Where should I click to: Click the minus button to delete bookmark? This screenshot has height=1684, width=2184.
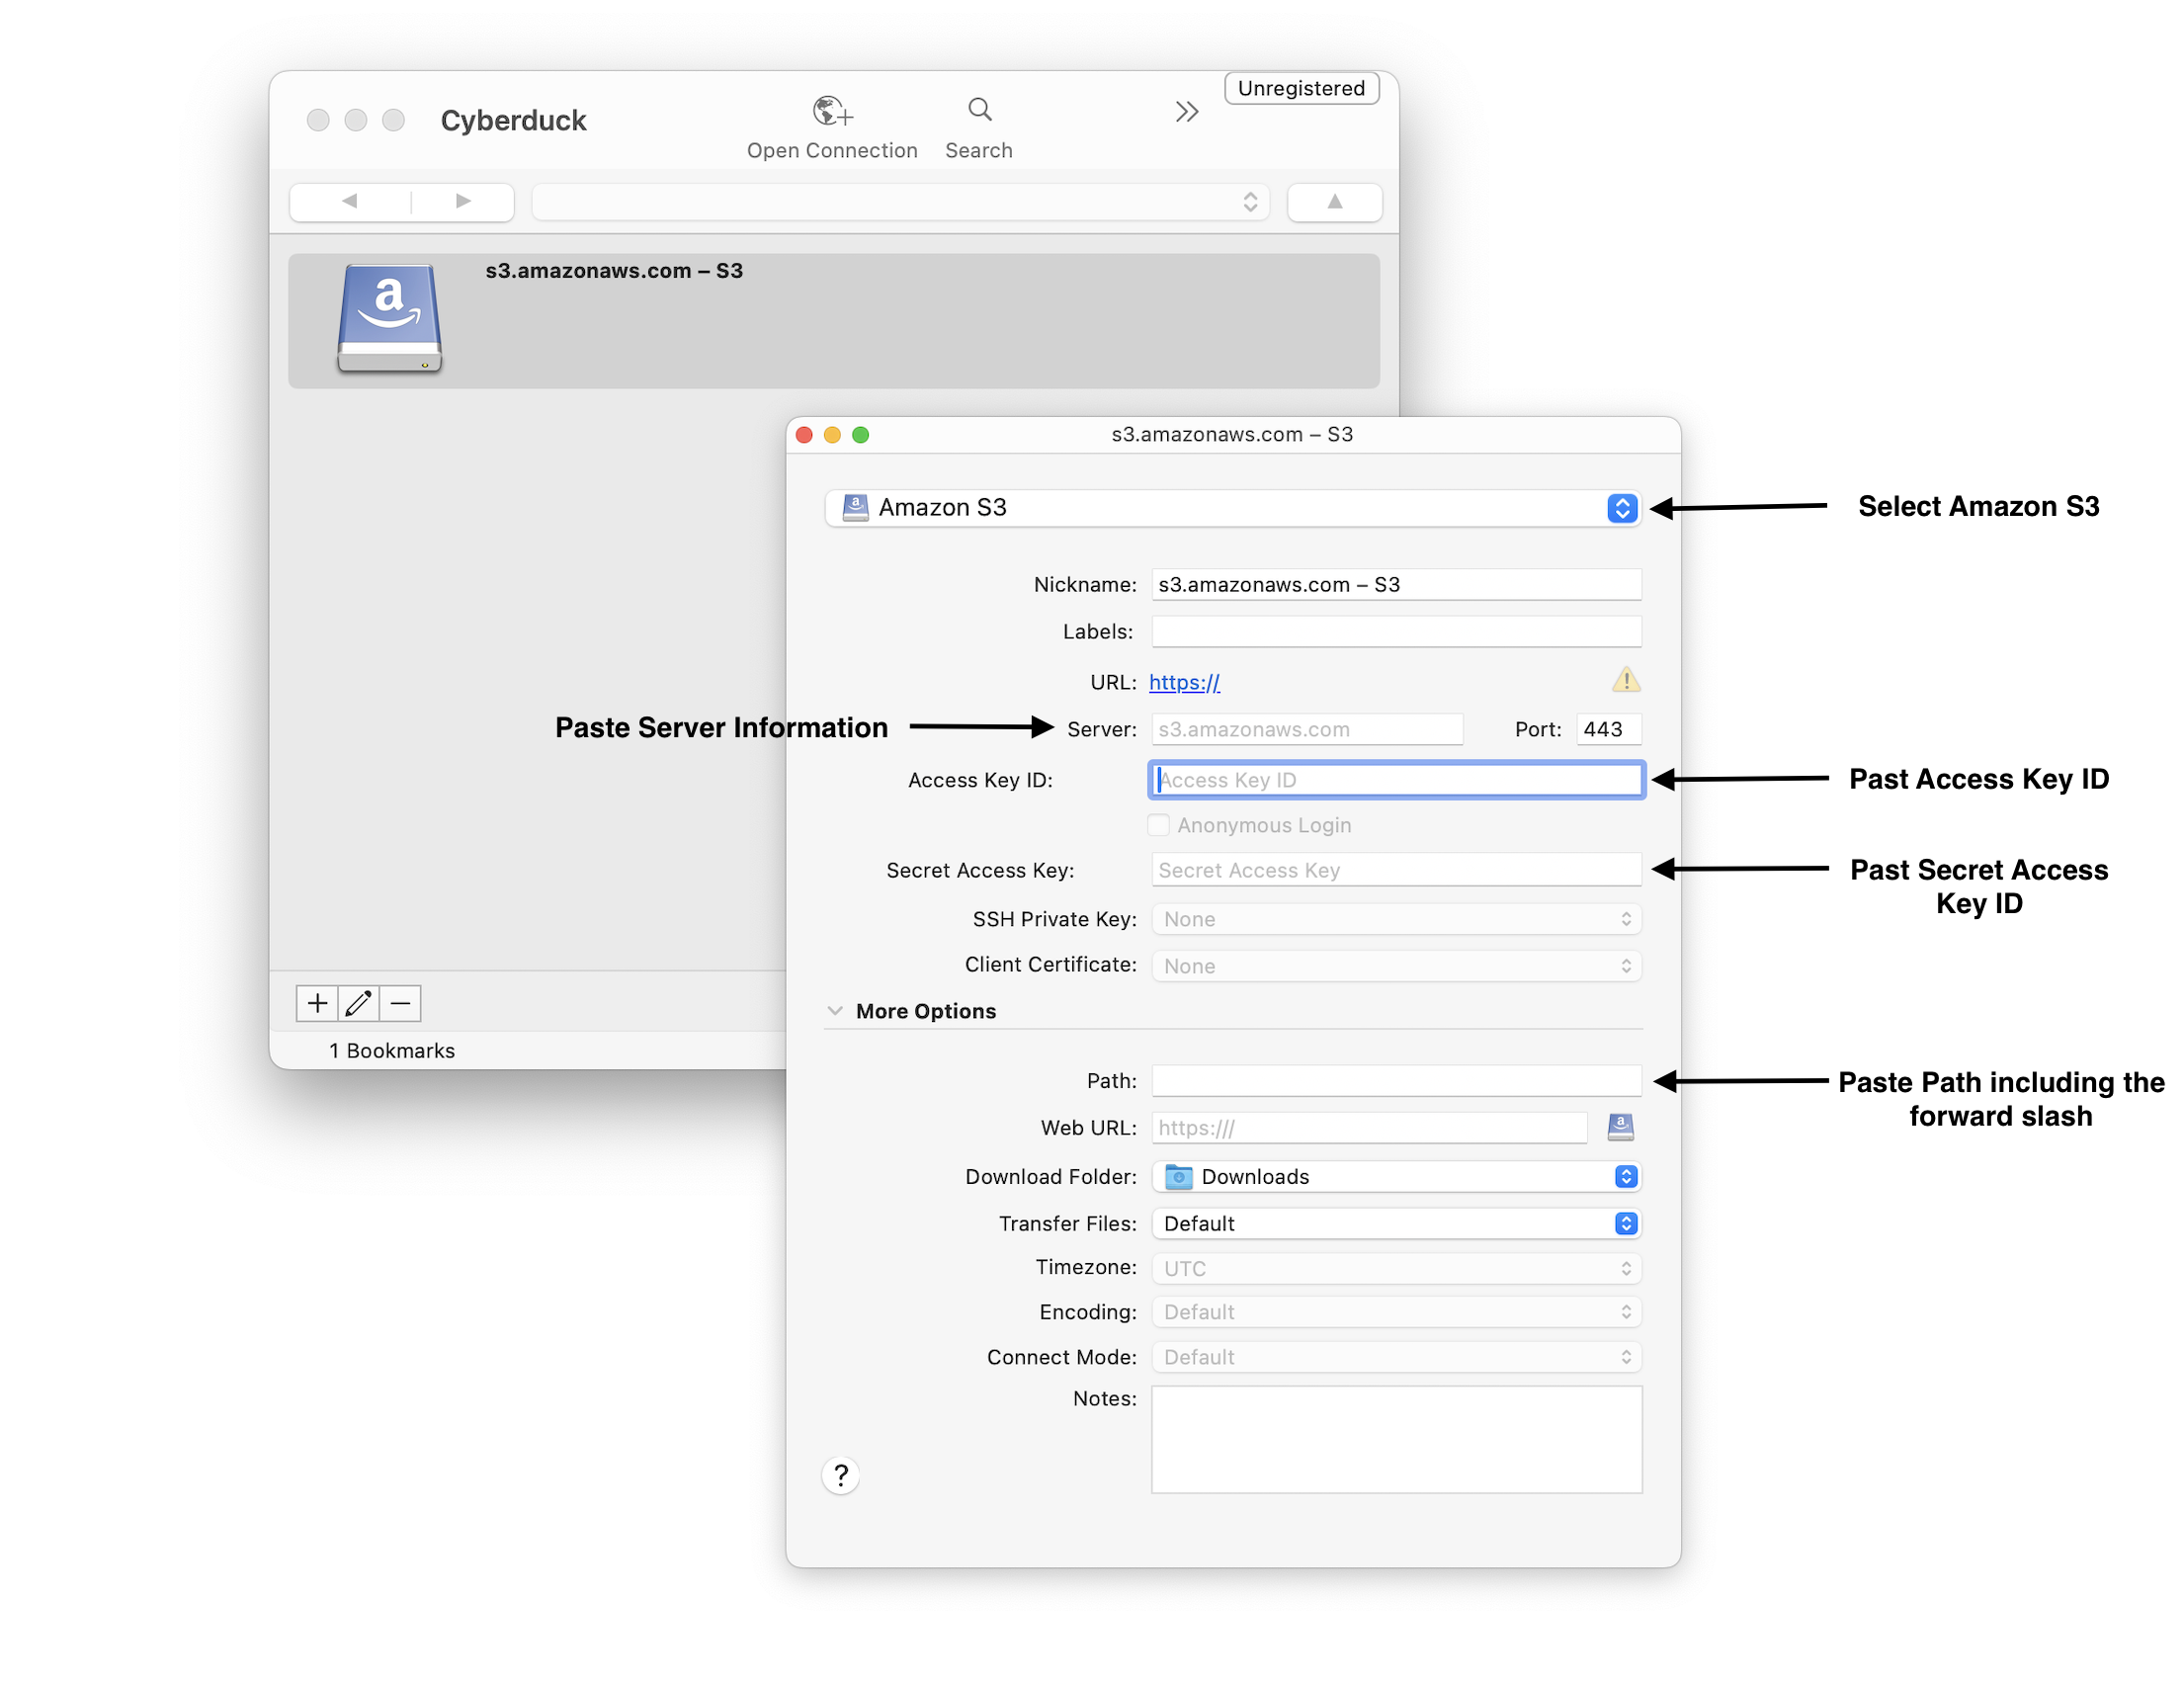(x=400, y=1003)
